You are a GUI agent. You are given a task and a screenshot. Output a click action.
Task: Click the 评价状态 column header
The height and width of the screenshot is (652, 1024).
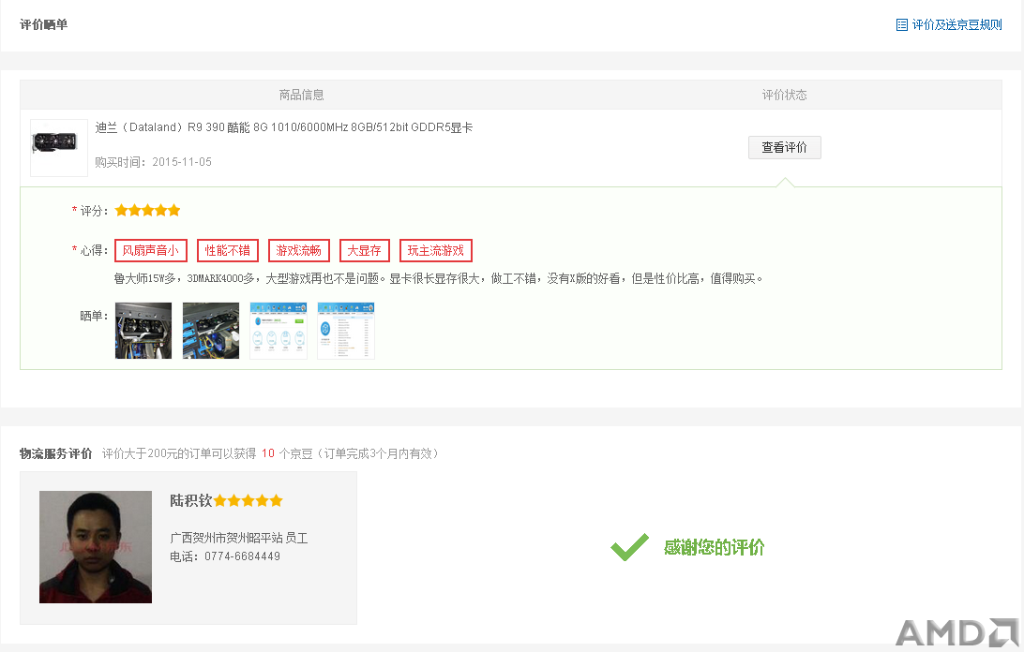[x=784, y=95]
